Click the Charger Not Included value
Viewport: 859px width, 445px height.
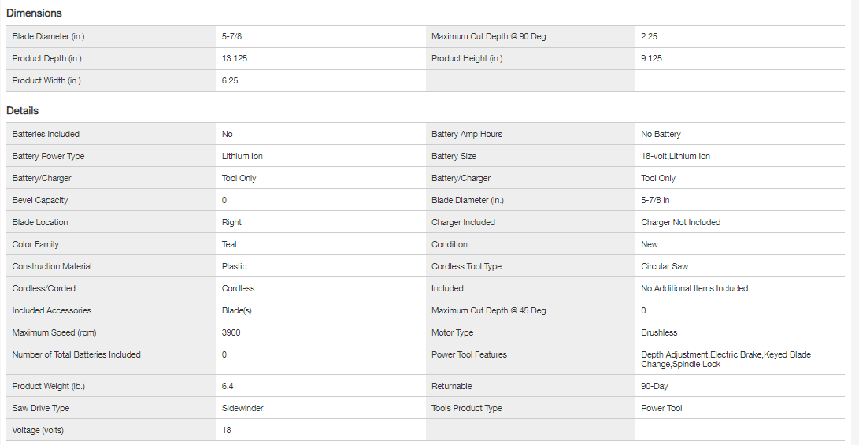click(680, 222)
